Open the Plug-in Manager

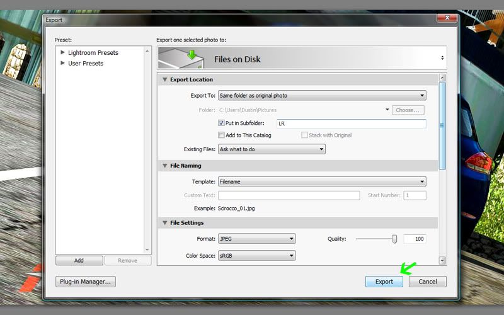(x=86, y=282)
